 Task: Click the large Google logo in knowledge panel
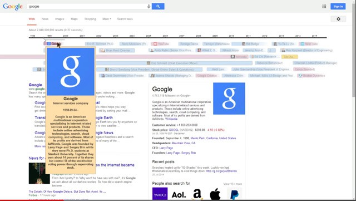229,99
